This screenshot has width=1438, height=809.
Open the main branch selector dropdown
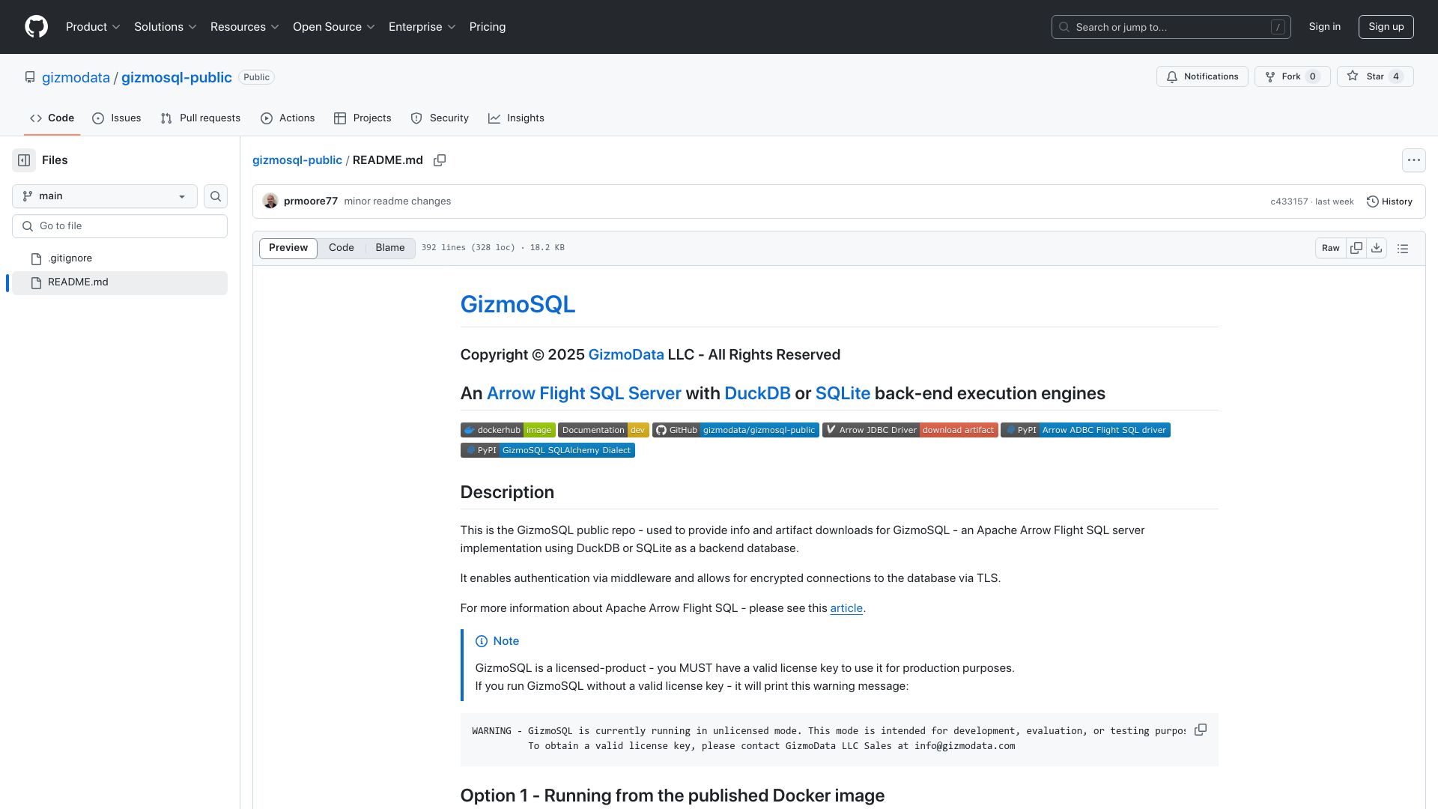point(105,196)
